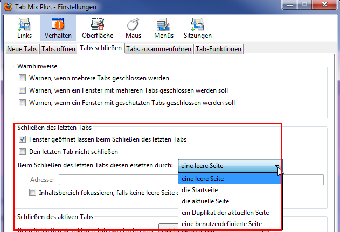Choose 'ein Duplikat der aktuellen Seite'
Image resolution: width=340 pixels, height=232 pixels.
[x=230, y=213]
